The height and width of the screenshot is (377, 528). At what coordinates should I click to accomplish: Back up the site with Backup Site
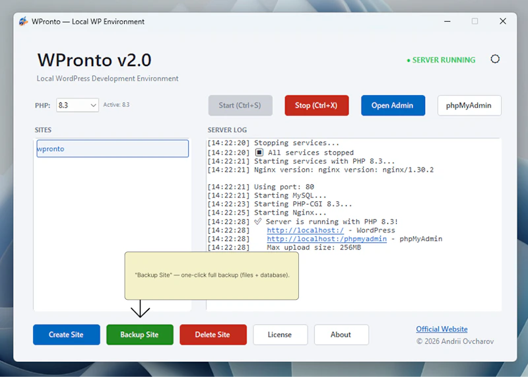[x=140, y=335]
